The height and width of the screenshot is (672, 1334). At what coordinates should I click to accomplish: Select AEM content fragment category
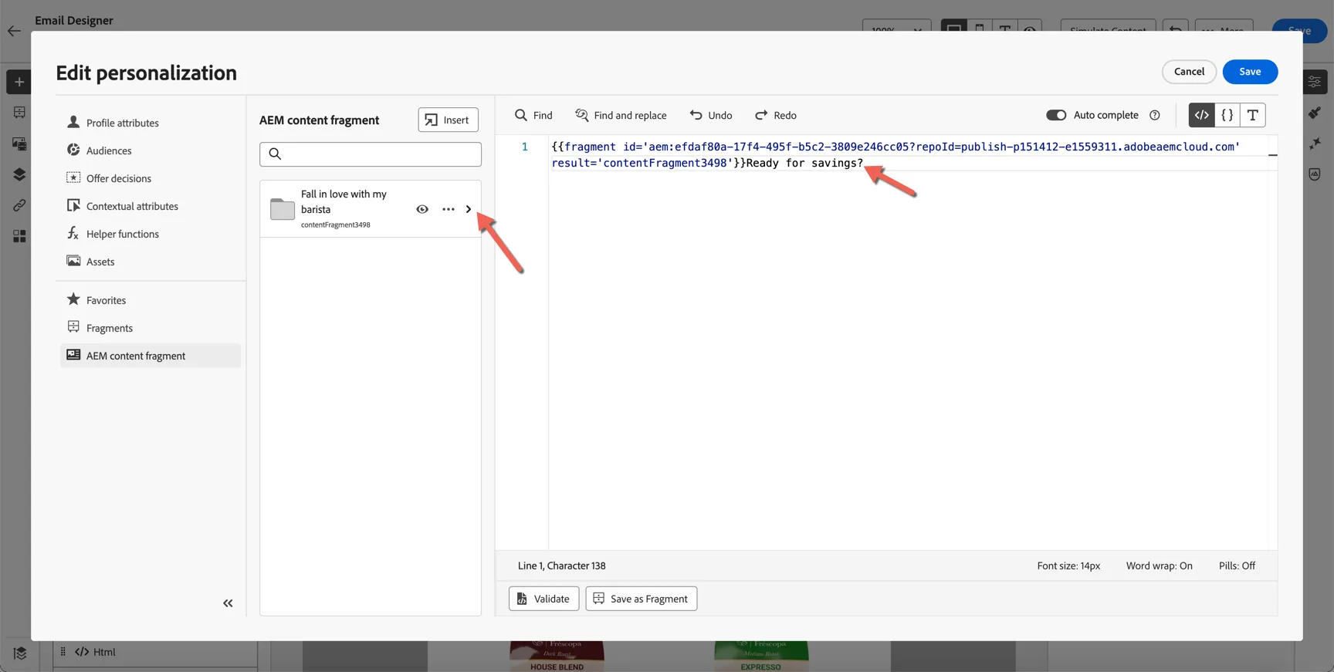tap(151, 356)
